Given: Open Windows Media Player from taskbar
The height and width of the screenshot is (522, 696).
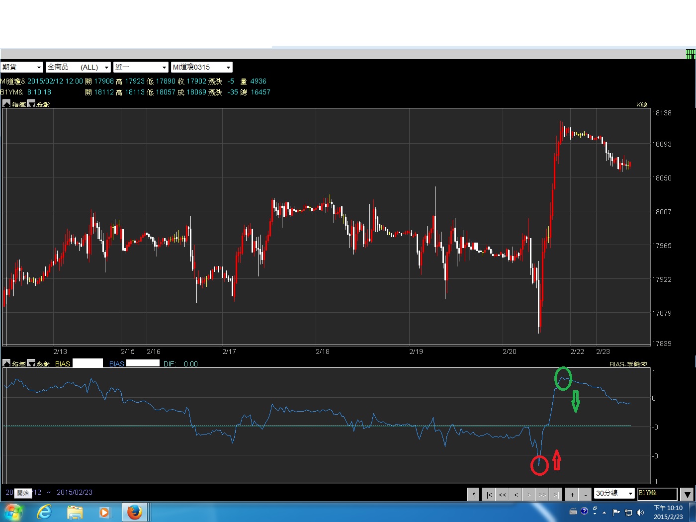Looking at the screenshot, I should [x=104, y=512].
